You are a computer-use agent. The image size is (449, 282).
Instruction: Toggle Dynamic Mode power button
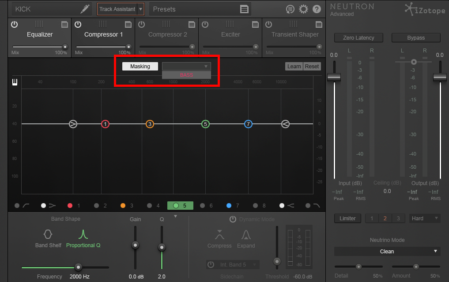(x=233, y=219)
